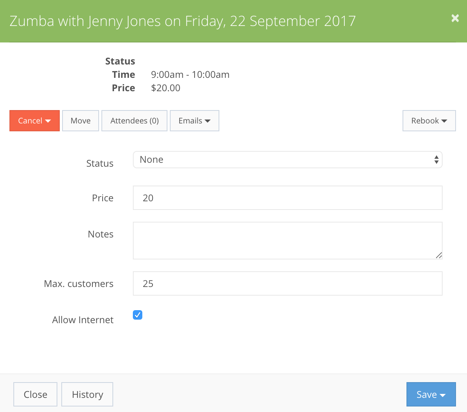Open the event History
The height and width of the screenshot is (412, 467).
[x=87, y=394]
